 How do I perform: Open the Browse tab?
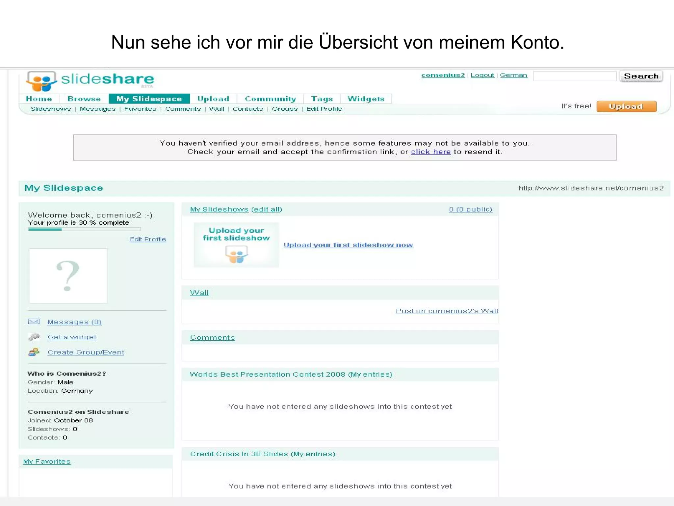pos(84,99)
